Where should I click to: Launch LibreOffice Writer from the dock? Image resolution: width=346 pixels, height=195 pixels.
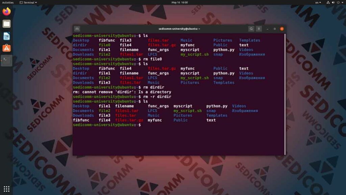pyautogui.click(x=6, y=36)
